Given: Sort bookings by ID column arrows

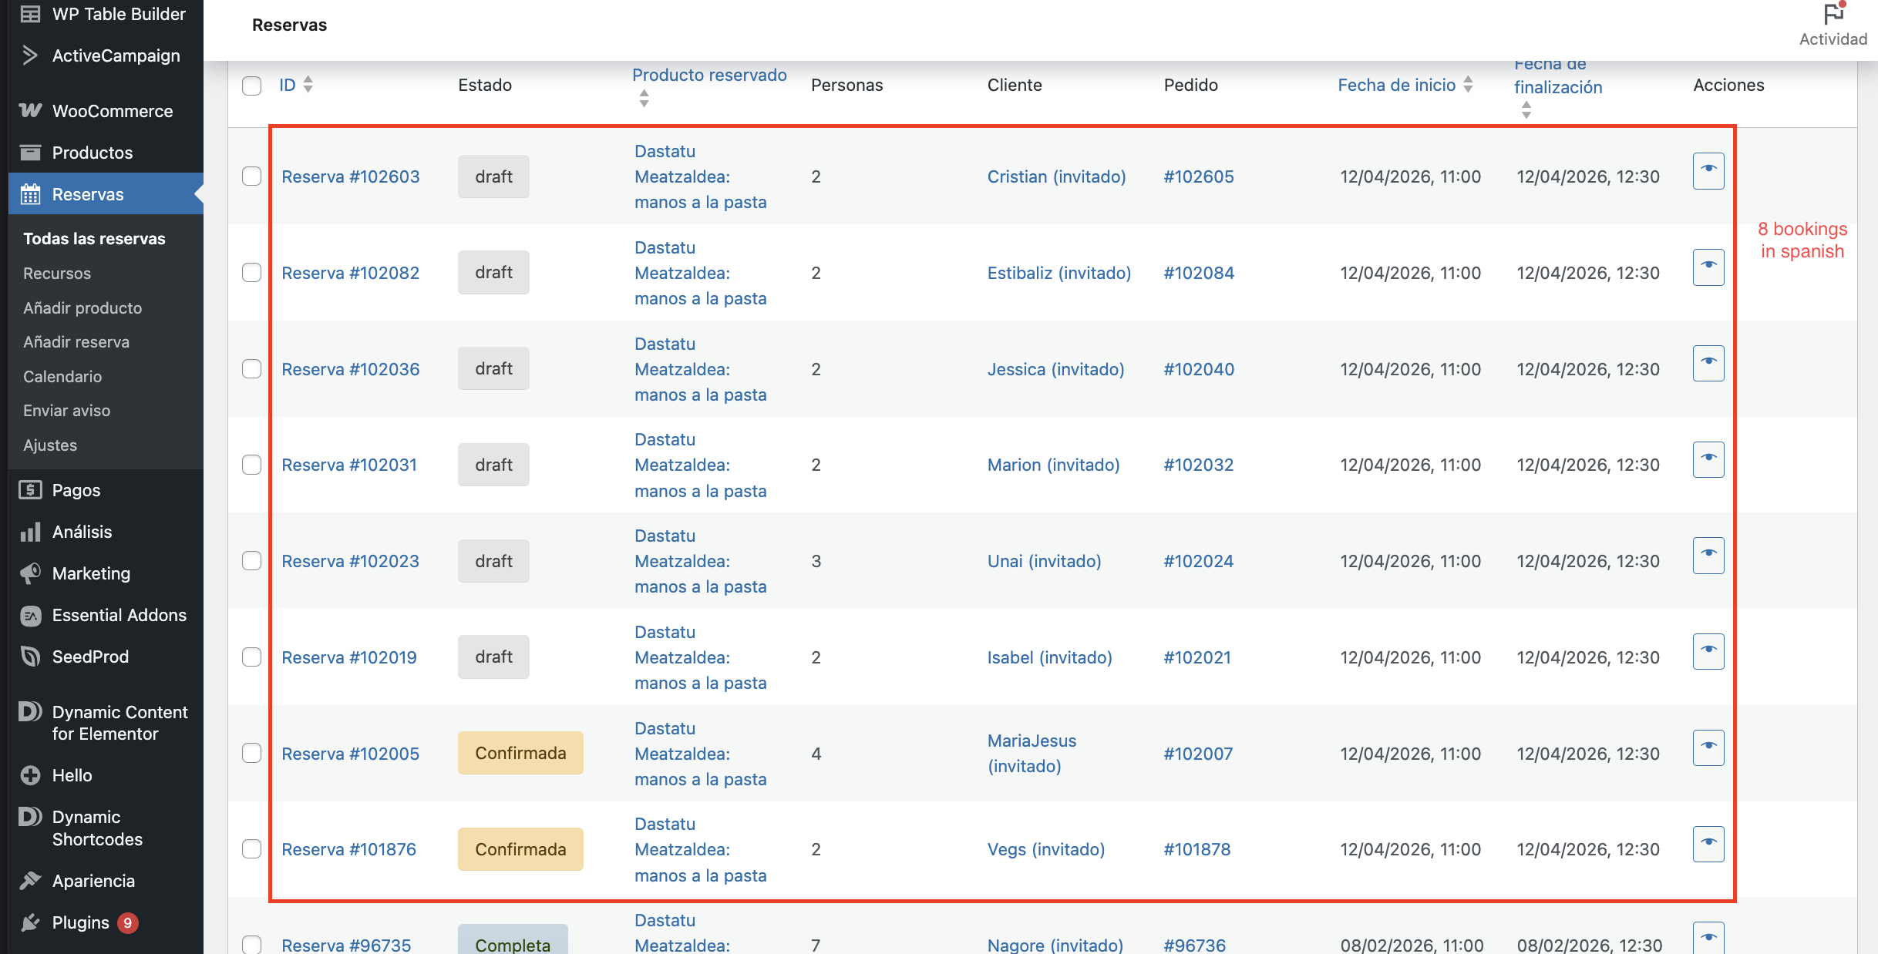Looking at the screenshot, I should [308, 85].
